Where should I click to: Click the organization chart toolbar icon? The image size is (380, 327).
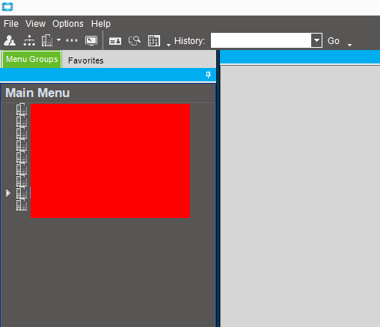(29, 40)
